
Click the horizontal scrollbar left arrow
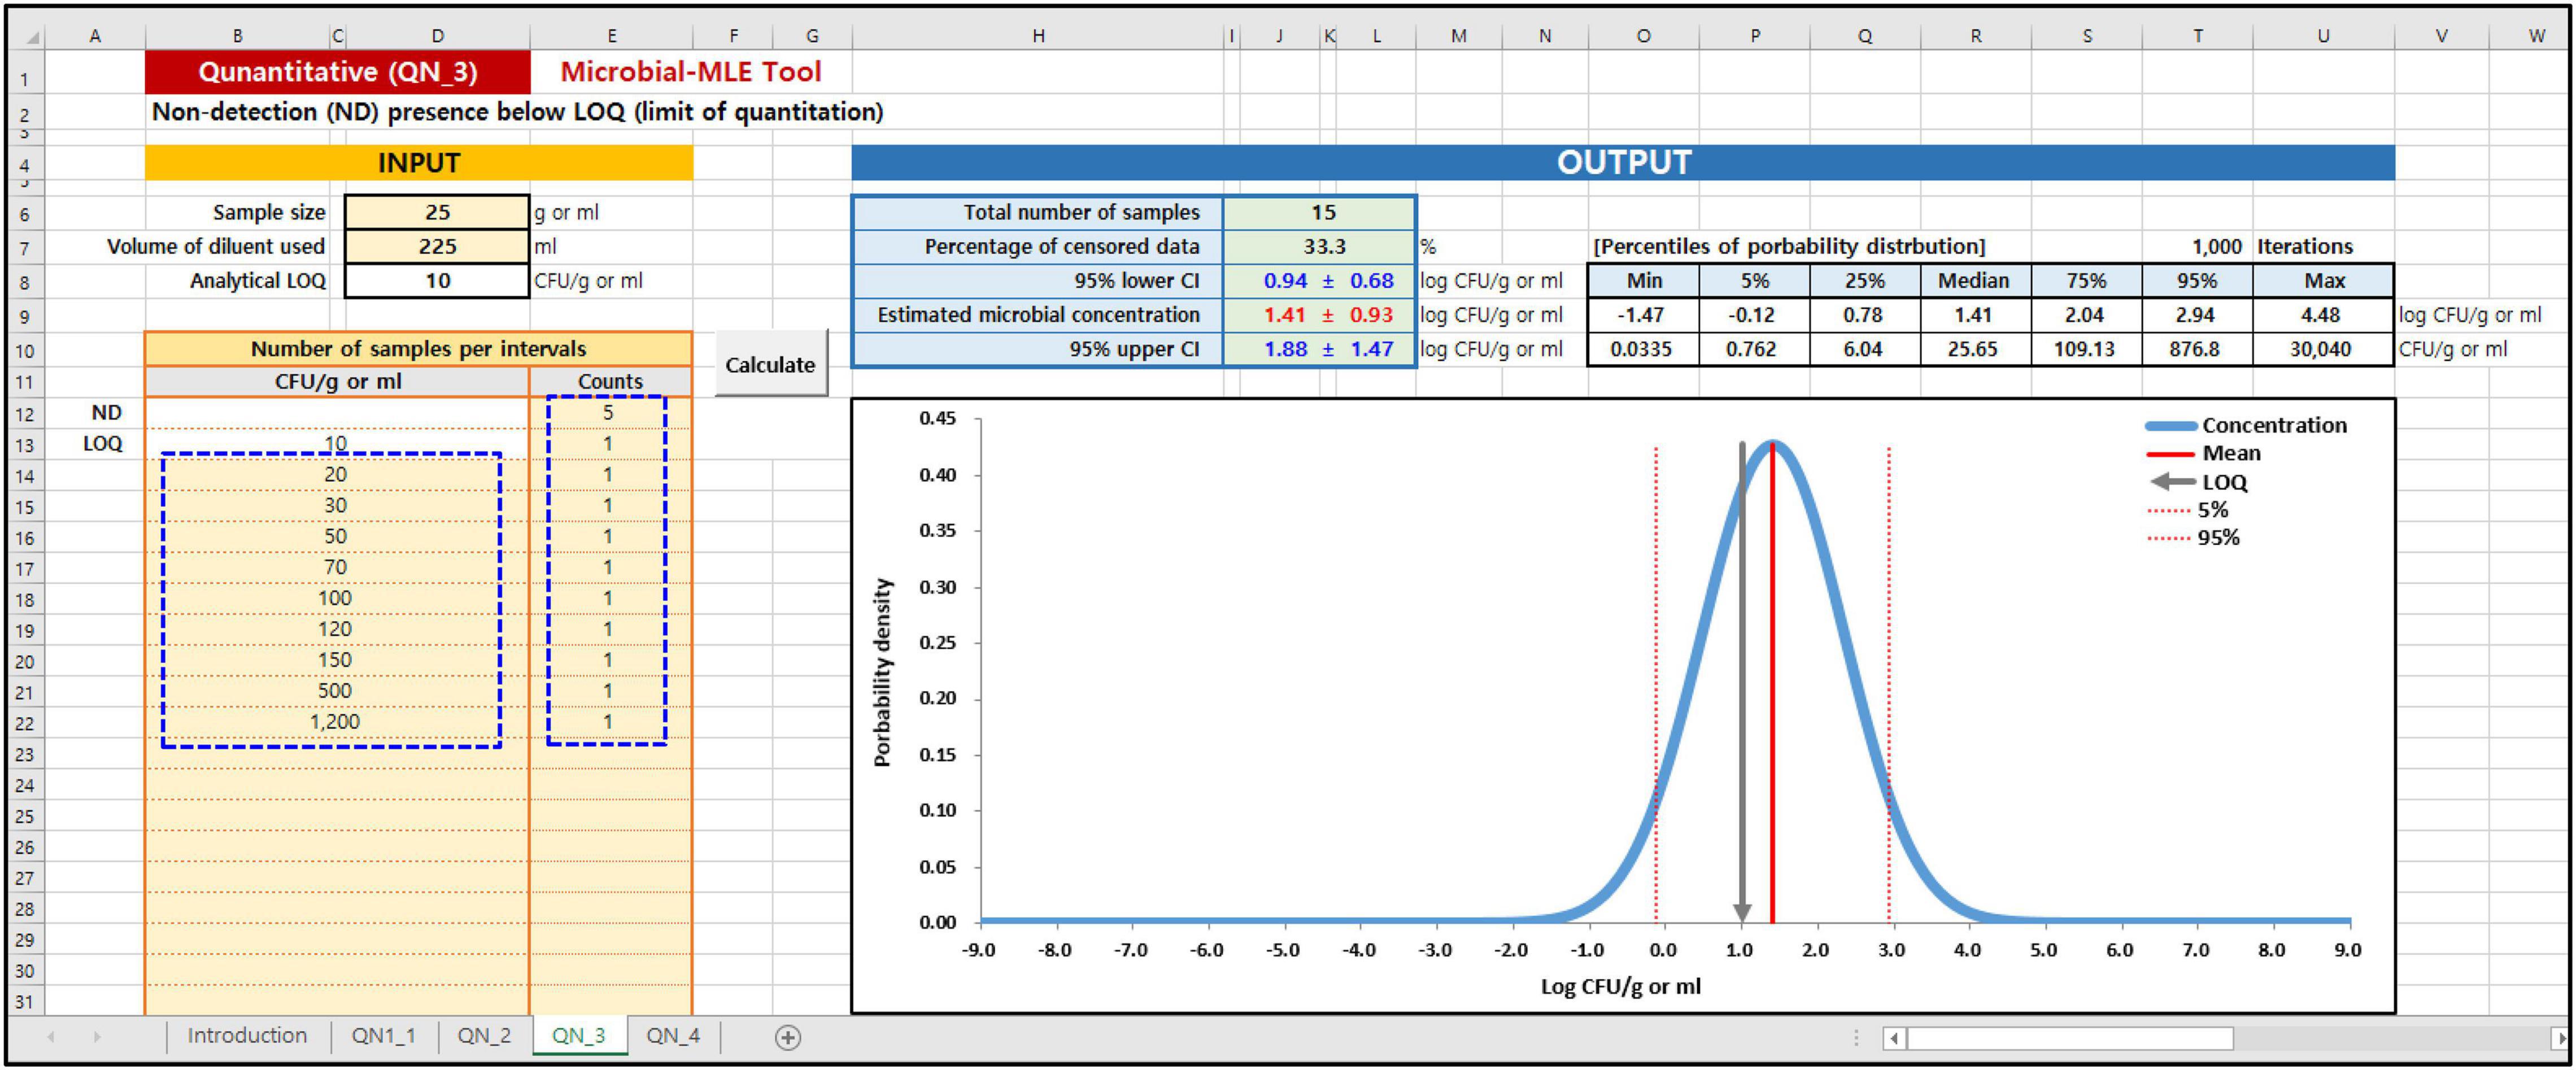[1893, 1038]
